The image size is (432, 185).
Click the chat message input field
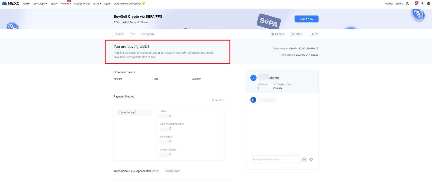tap(276, 159)
